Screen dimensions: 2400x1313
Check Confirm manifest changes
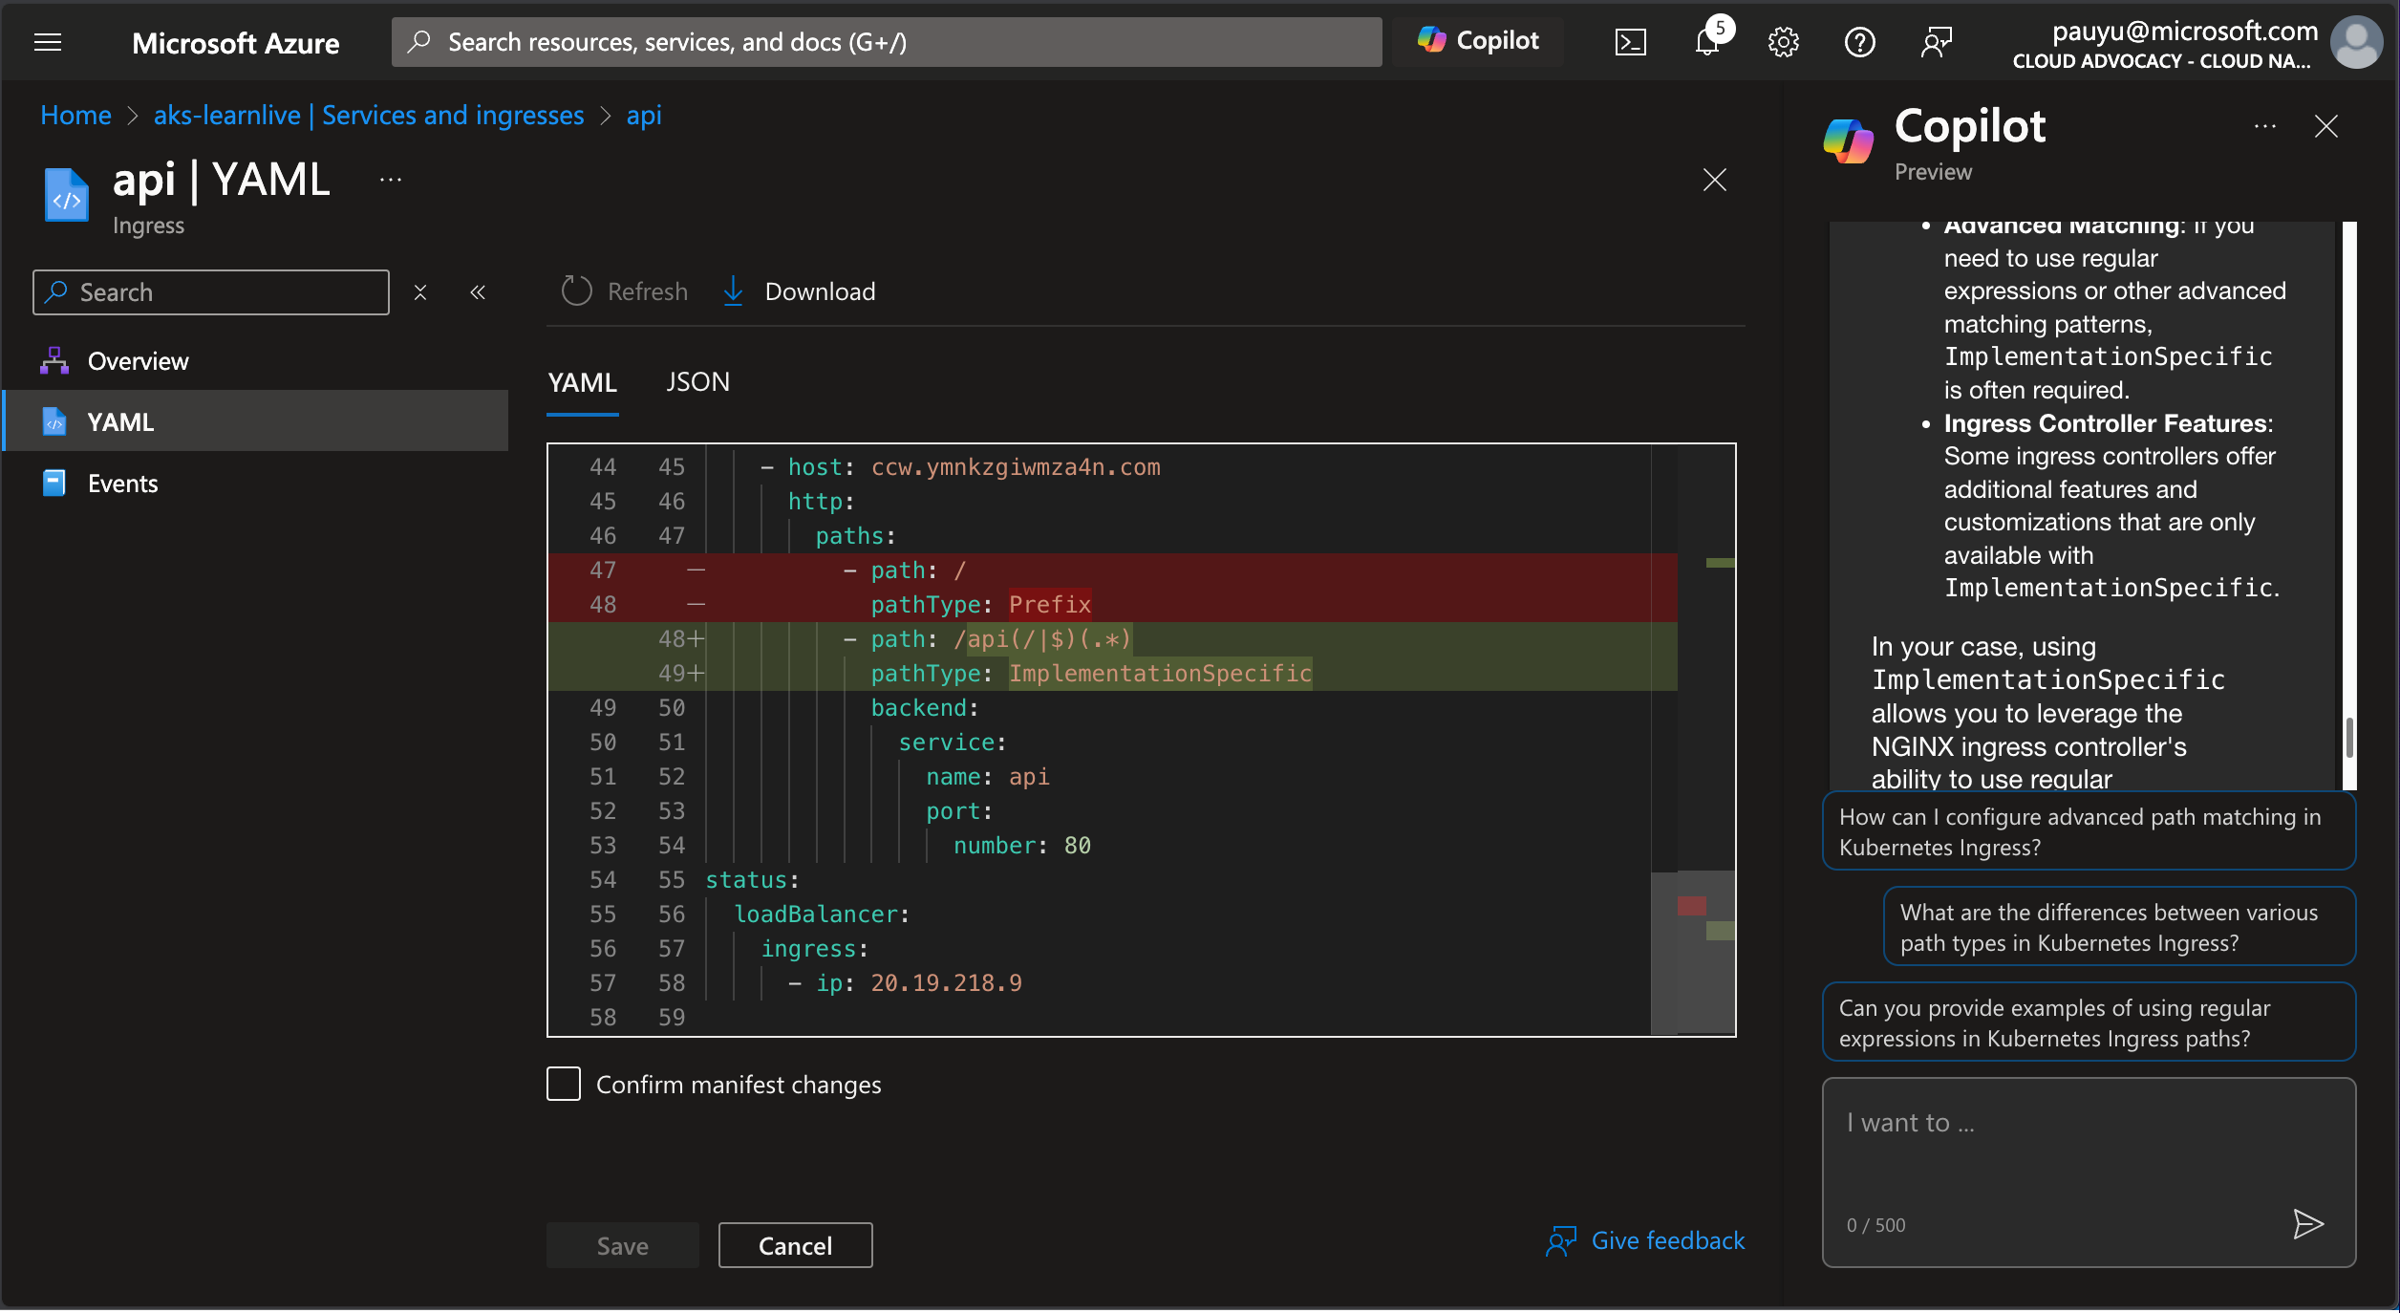(x=564, y=1085)
